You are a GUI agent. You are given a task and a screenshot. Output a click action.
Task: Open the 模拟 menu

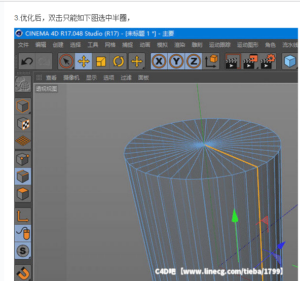point(162,45)
